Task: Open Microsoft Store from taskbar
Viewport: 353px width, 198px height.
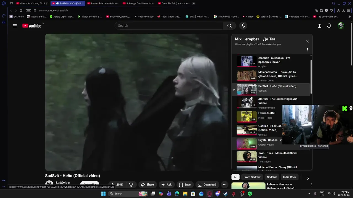Action: click(193, 194)
